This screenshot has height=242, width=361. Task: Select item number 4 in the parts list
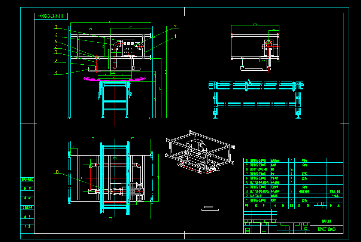tap(247, 187)
